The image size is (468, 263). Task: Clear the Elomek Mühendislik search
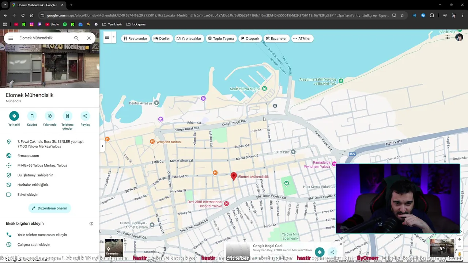pos(89,38)
